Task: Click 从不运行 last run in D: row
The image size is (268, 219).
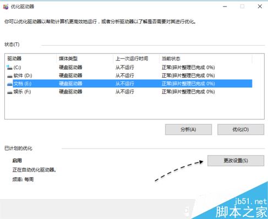Action: click(x=125, y=75)
